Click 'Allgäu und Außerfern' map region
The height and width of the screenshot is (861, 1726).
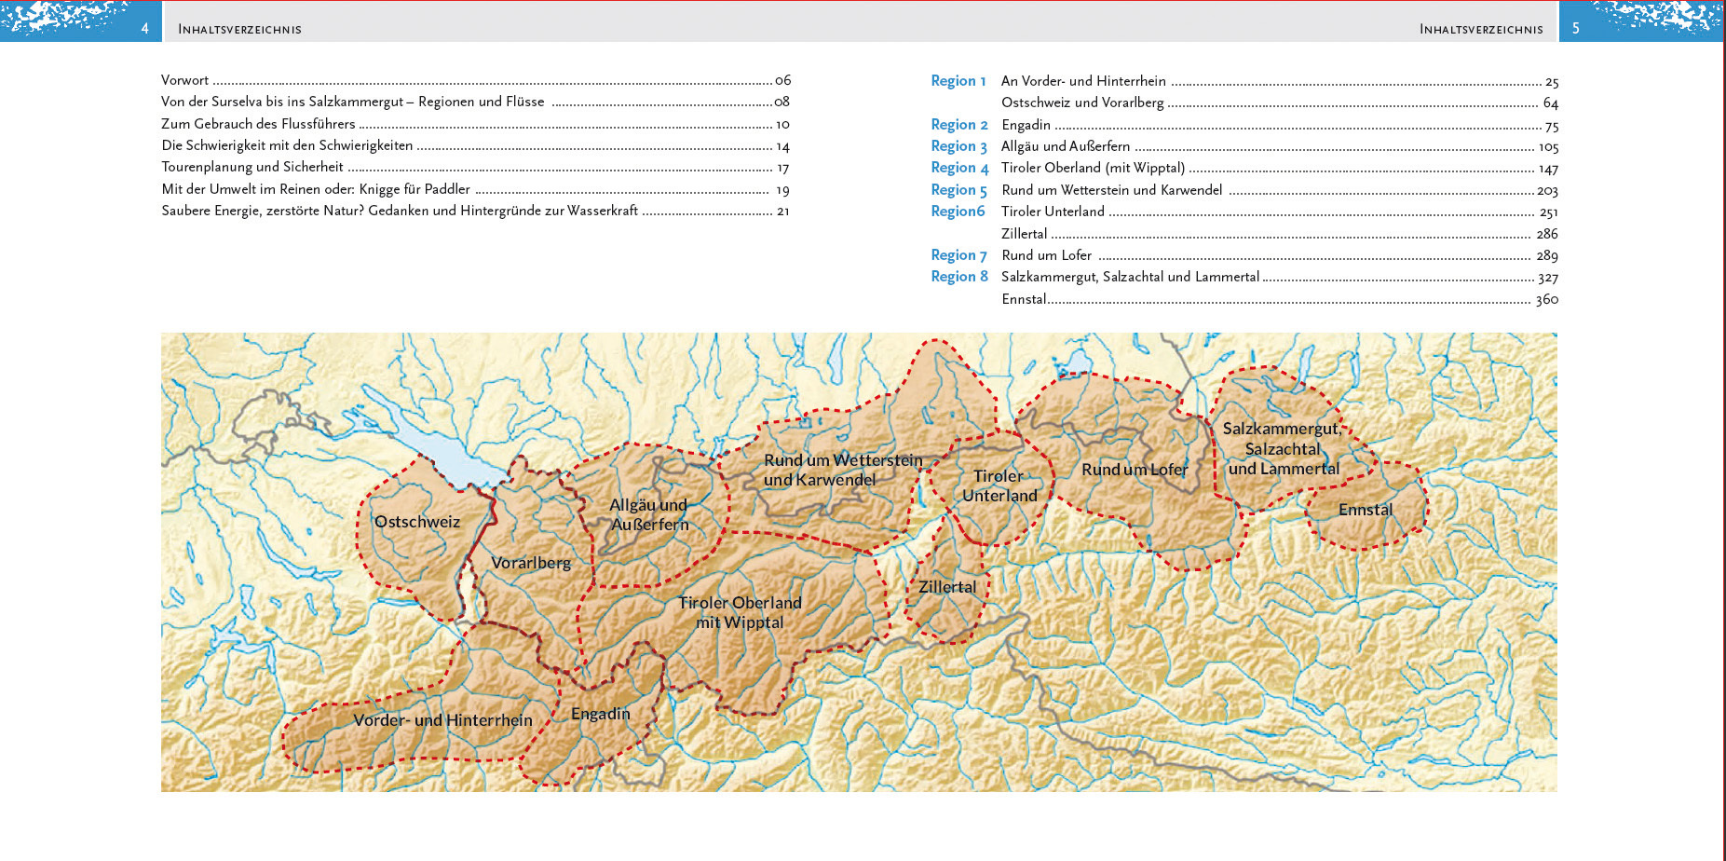pyautogui.click(x=649, y=514)
